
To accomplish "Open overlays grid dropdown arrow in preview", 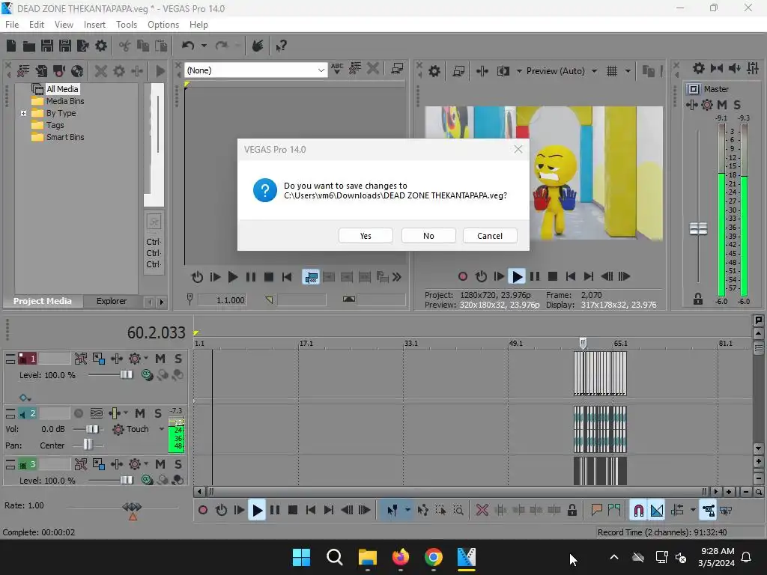I will (x=628, y=71).
